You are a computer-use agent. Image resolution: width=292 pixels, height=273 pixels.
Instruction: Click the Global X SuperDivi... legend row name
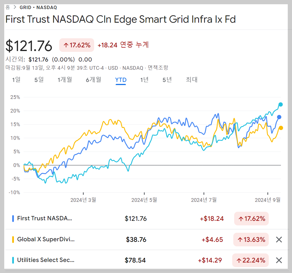(x=46, y=239)
